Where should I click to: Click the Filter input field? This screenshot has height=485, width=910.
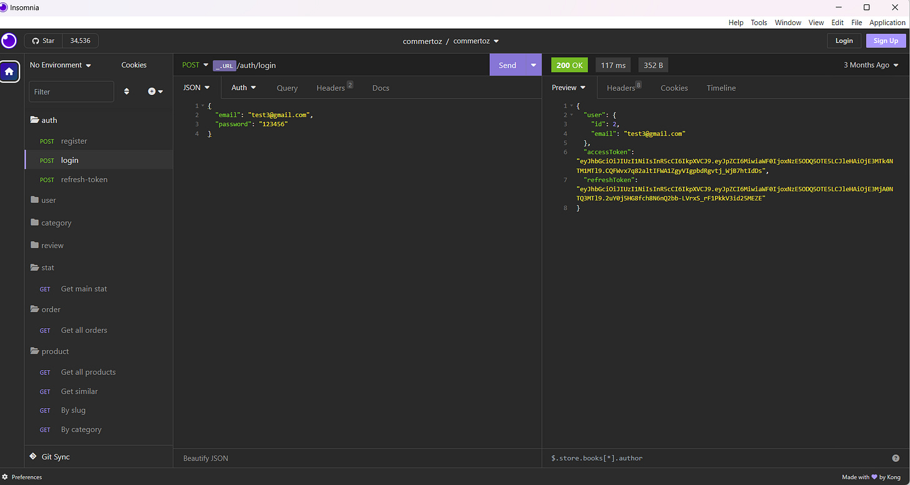coord(72,91)
